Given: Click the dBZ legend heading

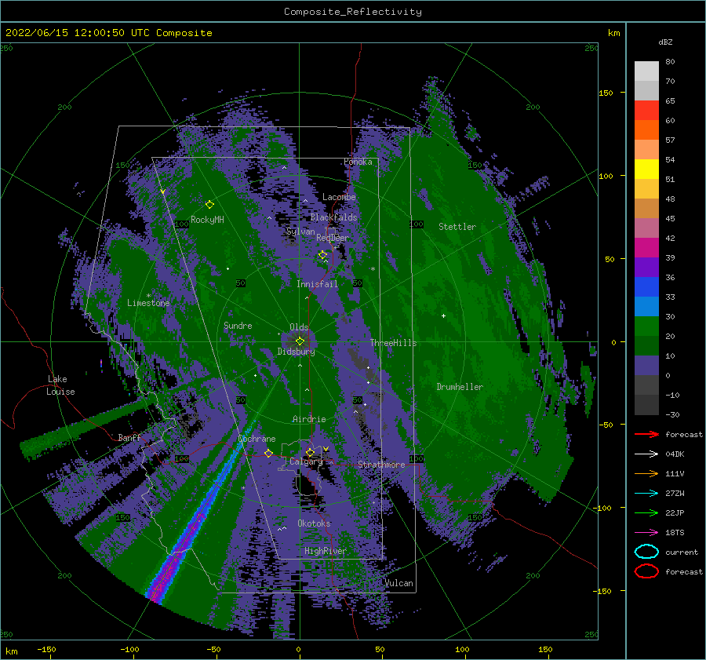Looking at the screenshot, I should tap(665, 42).
